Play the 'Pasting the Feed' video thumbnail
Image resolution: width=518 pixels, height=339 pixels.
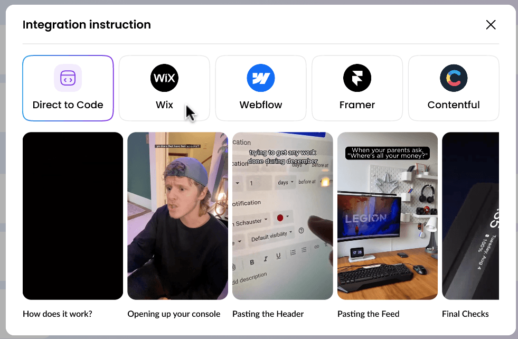point(388,216)
